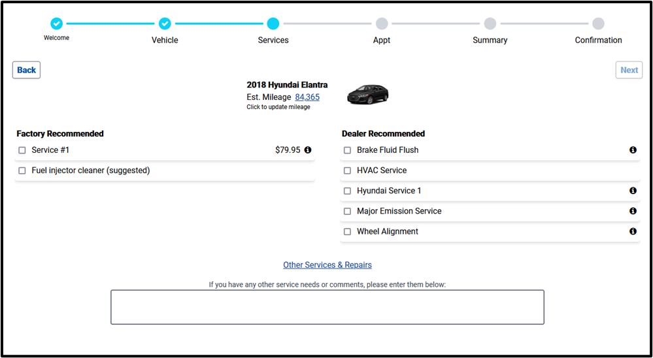This screenshot has height=358, width=653.
Task: Open info icon for Hyundai Service 1
Action: click(633, 191)
